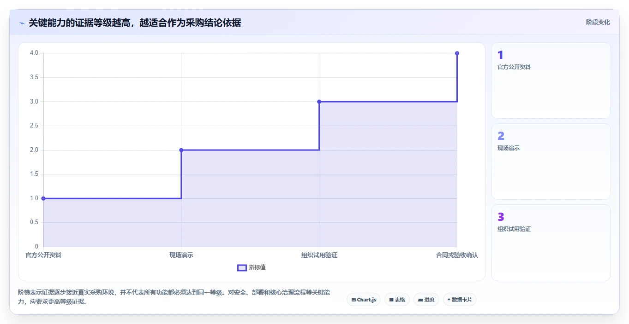This screenshot has width=629, height=324.
Task: Click the large number 2 on second card
Action: (501, 136)
